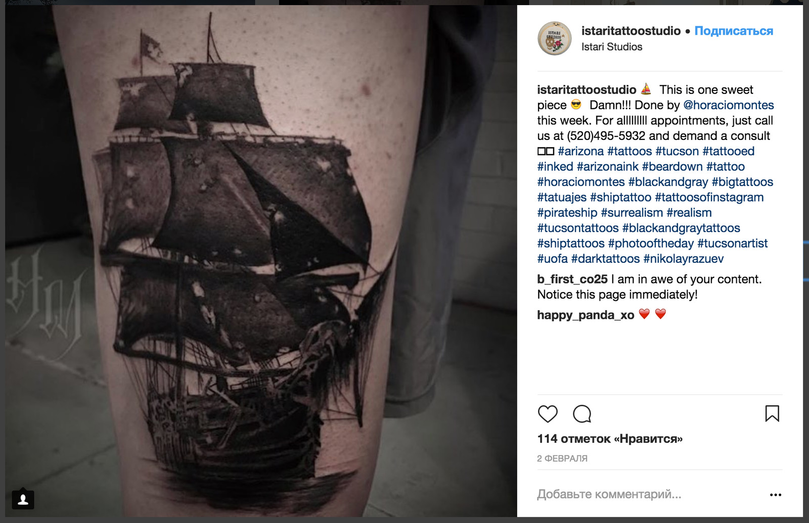
Task: Open istaritattoostudio username in header
Action: (x=631, y=31)
